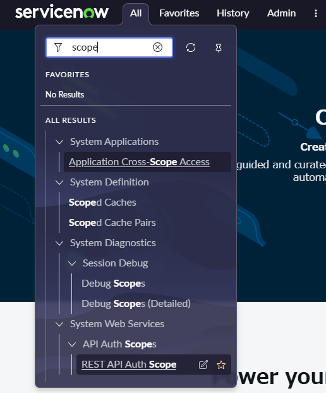Collapse the System Diagnostics group
The image size is (326, 393).
[x=59, y=243]
